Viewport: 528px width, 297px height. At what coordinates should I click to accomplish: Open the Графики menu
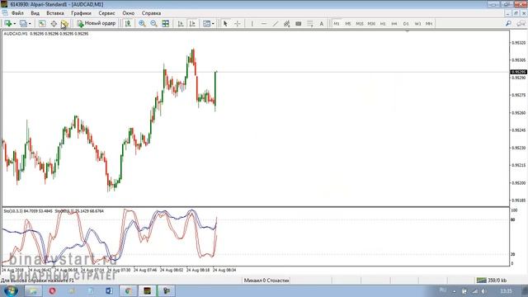coord(81,13)
